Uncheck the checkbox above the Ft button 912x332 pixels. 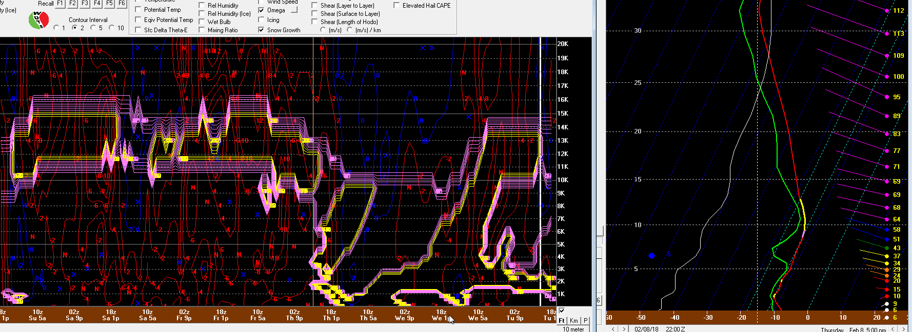(x=562, y=311)
